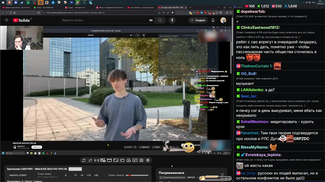Click the reverse playlist arrows icon
The image size is (325, 182).
pyautogui.click(x=90, y=160)
